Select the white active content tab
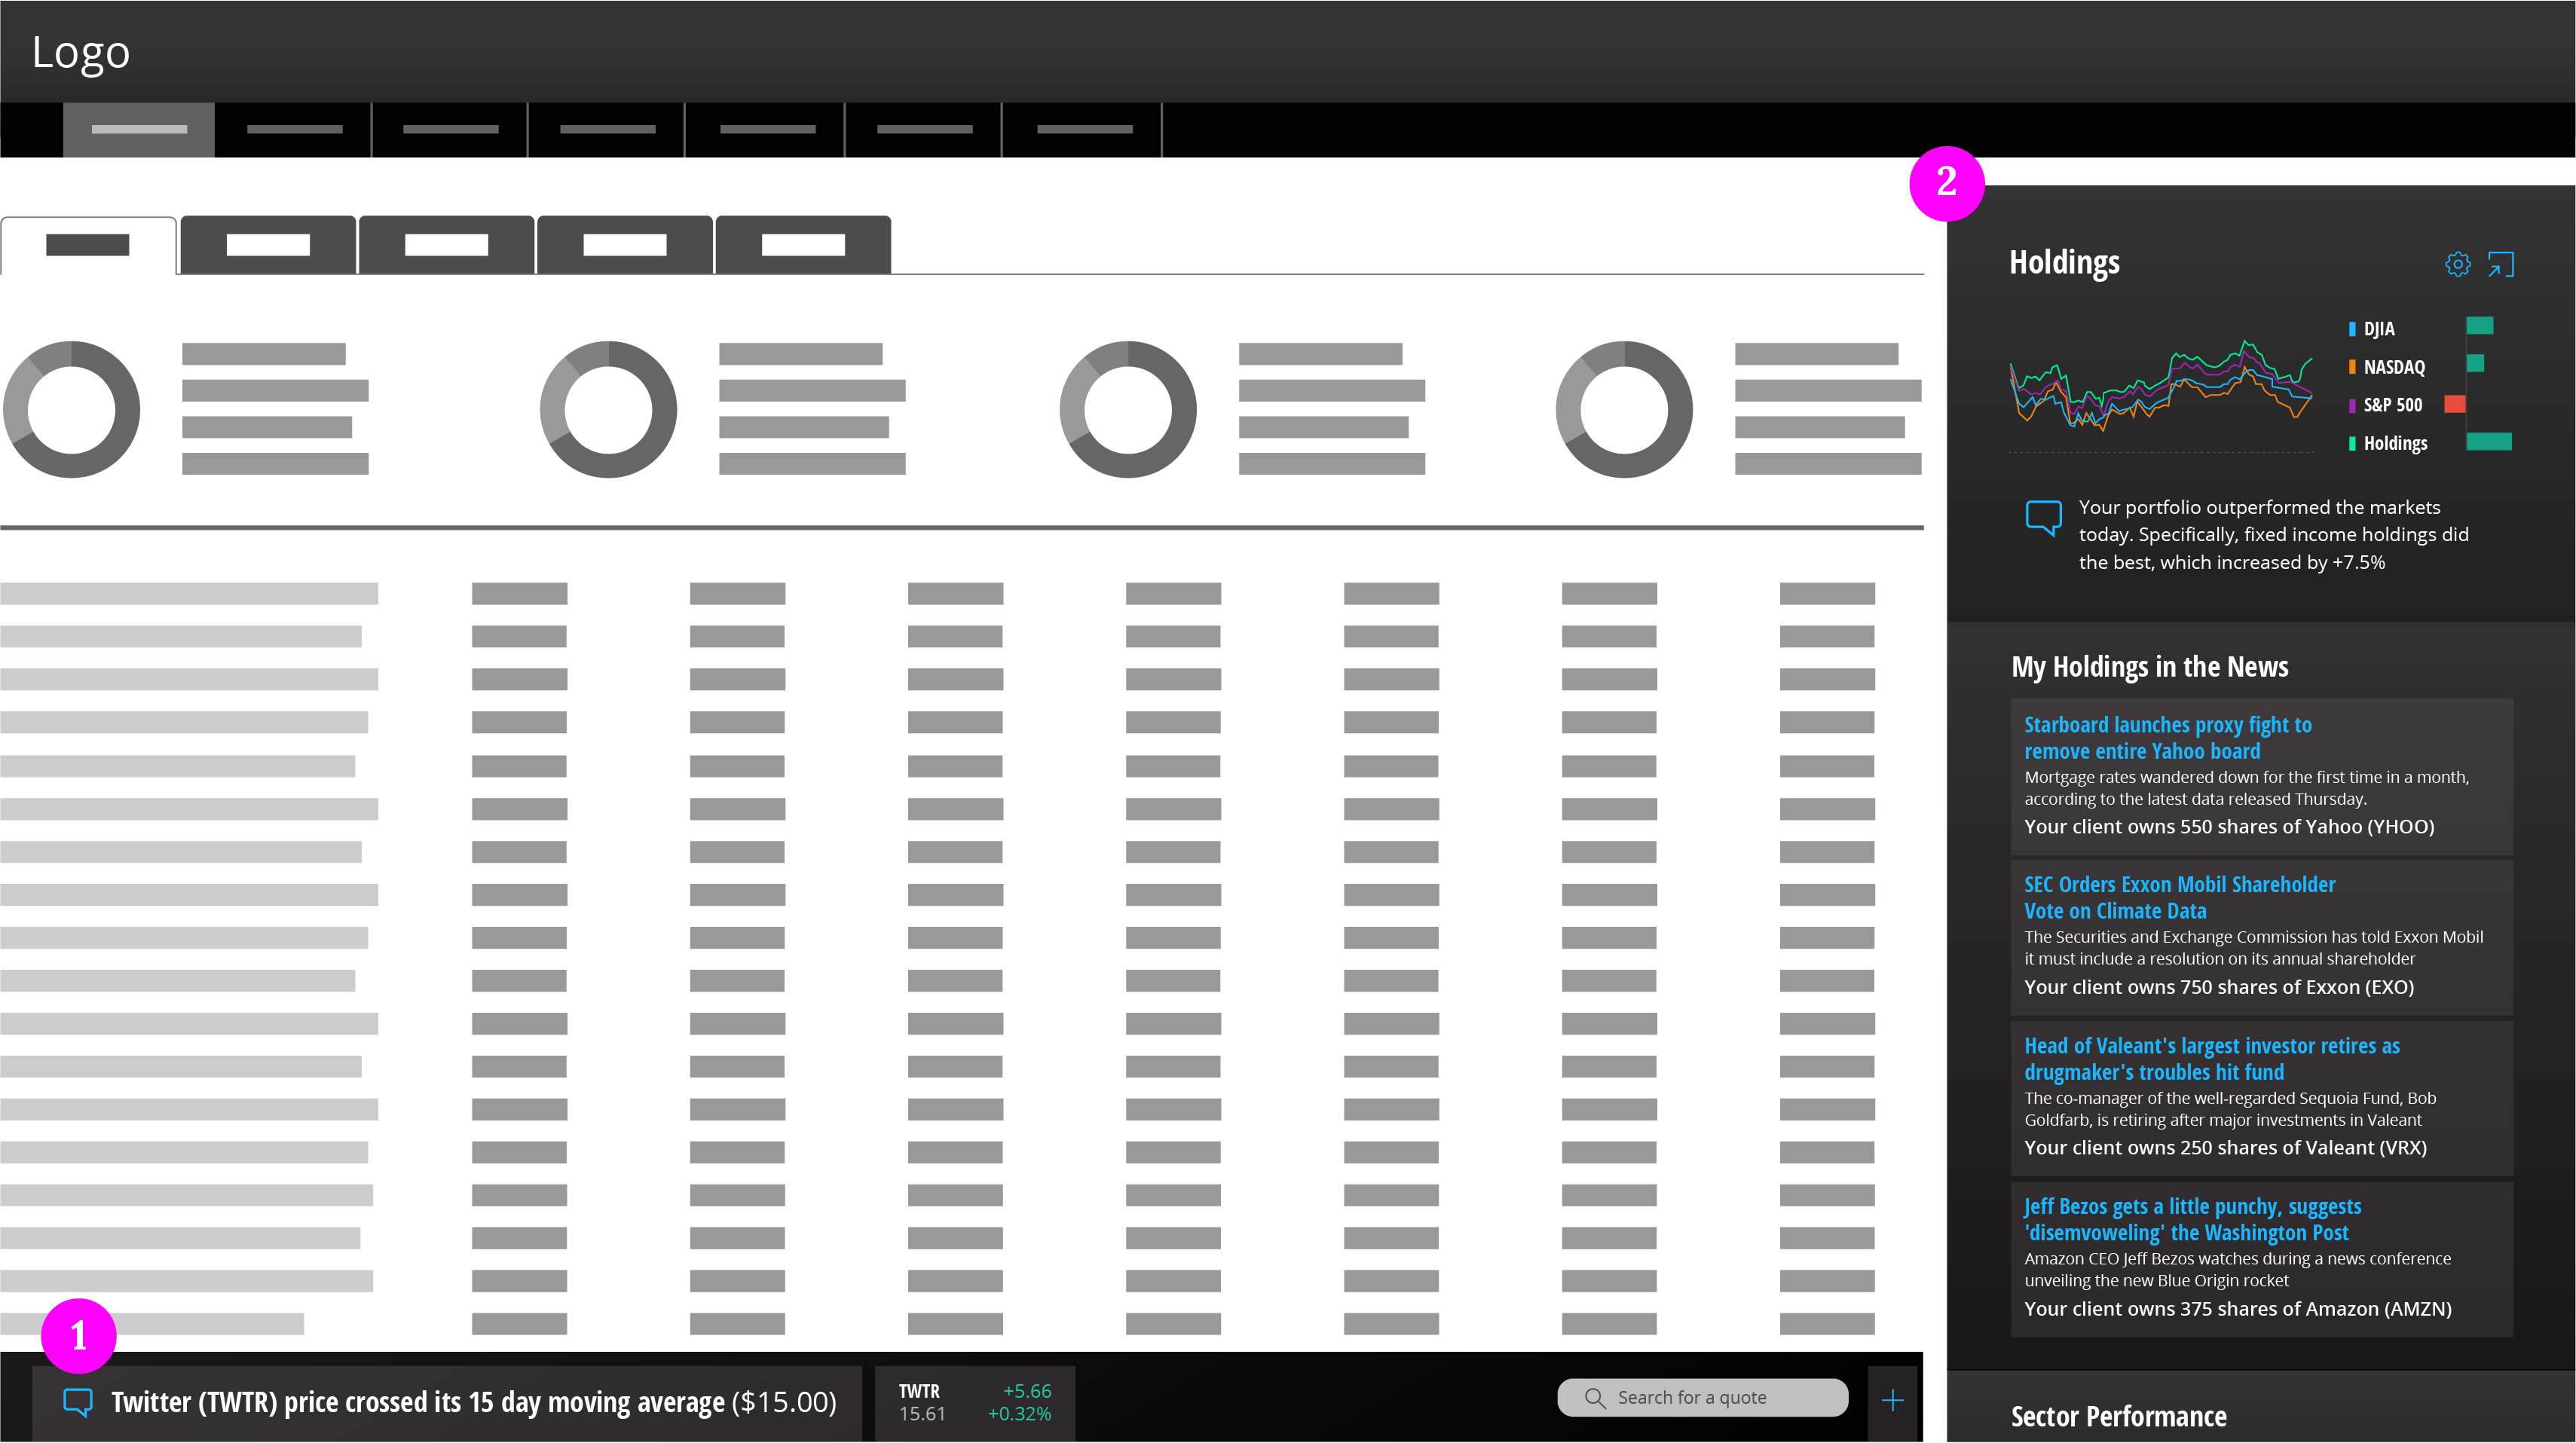 point(88,245)
